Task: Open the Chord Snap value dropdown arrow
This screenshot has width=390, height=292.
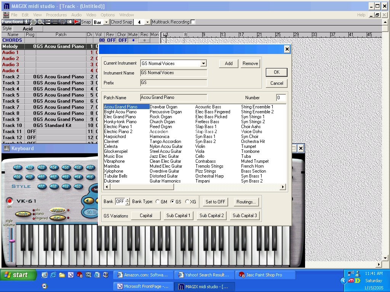Action: point(147,22)
